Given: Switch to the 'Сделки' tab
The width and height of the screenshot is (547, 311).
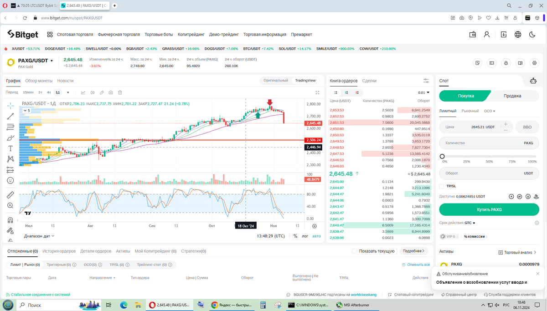Looking at the screenshot, I should tap(369, 81).
